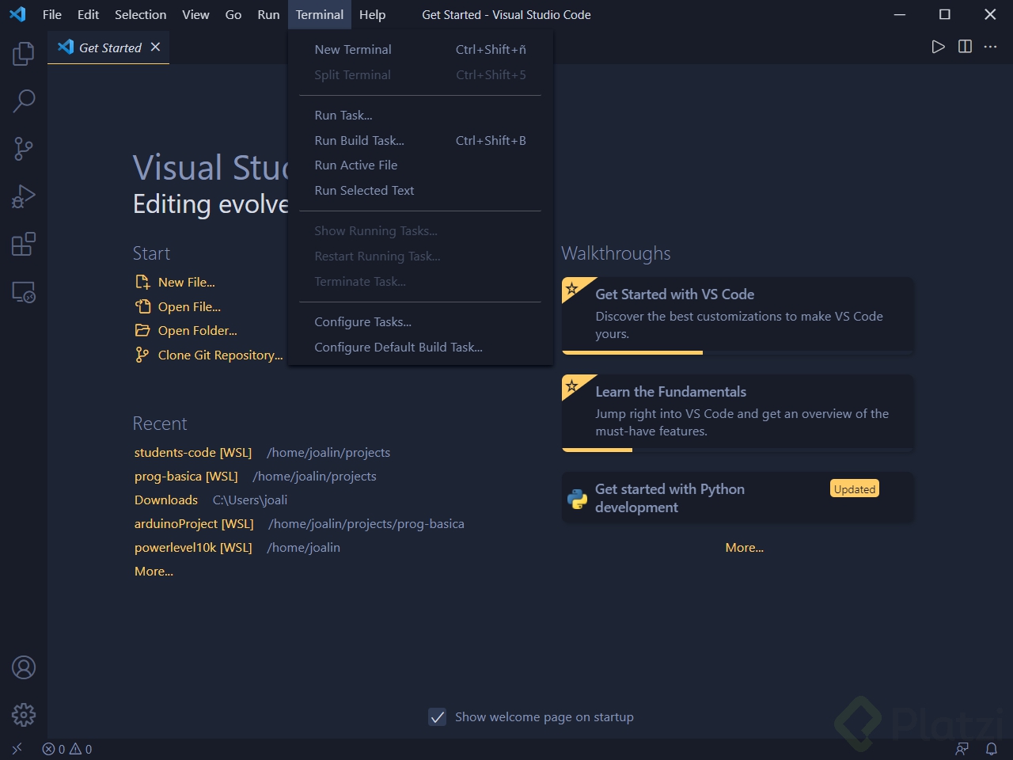
Task: Choose Run Selected Text menu entry
Action: coord(420,190)
